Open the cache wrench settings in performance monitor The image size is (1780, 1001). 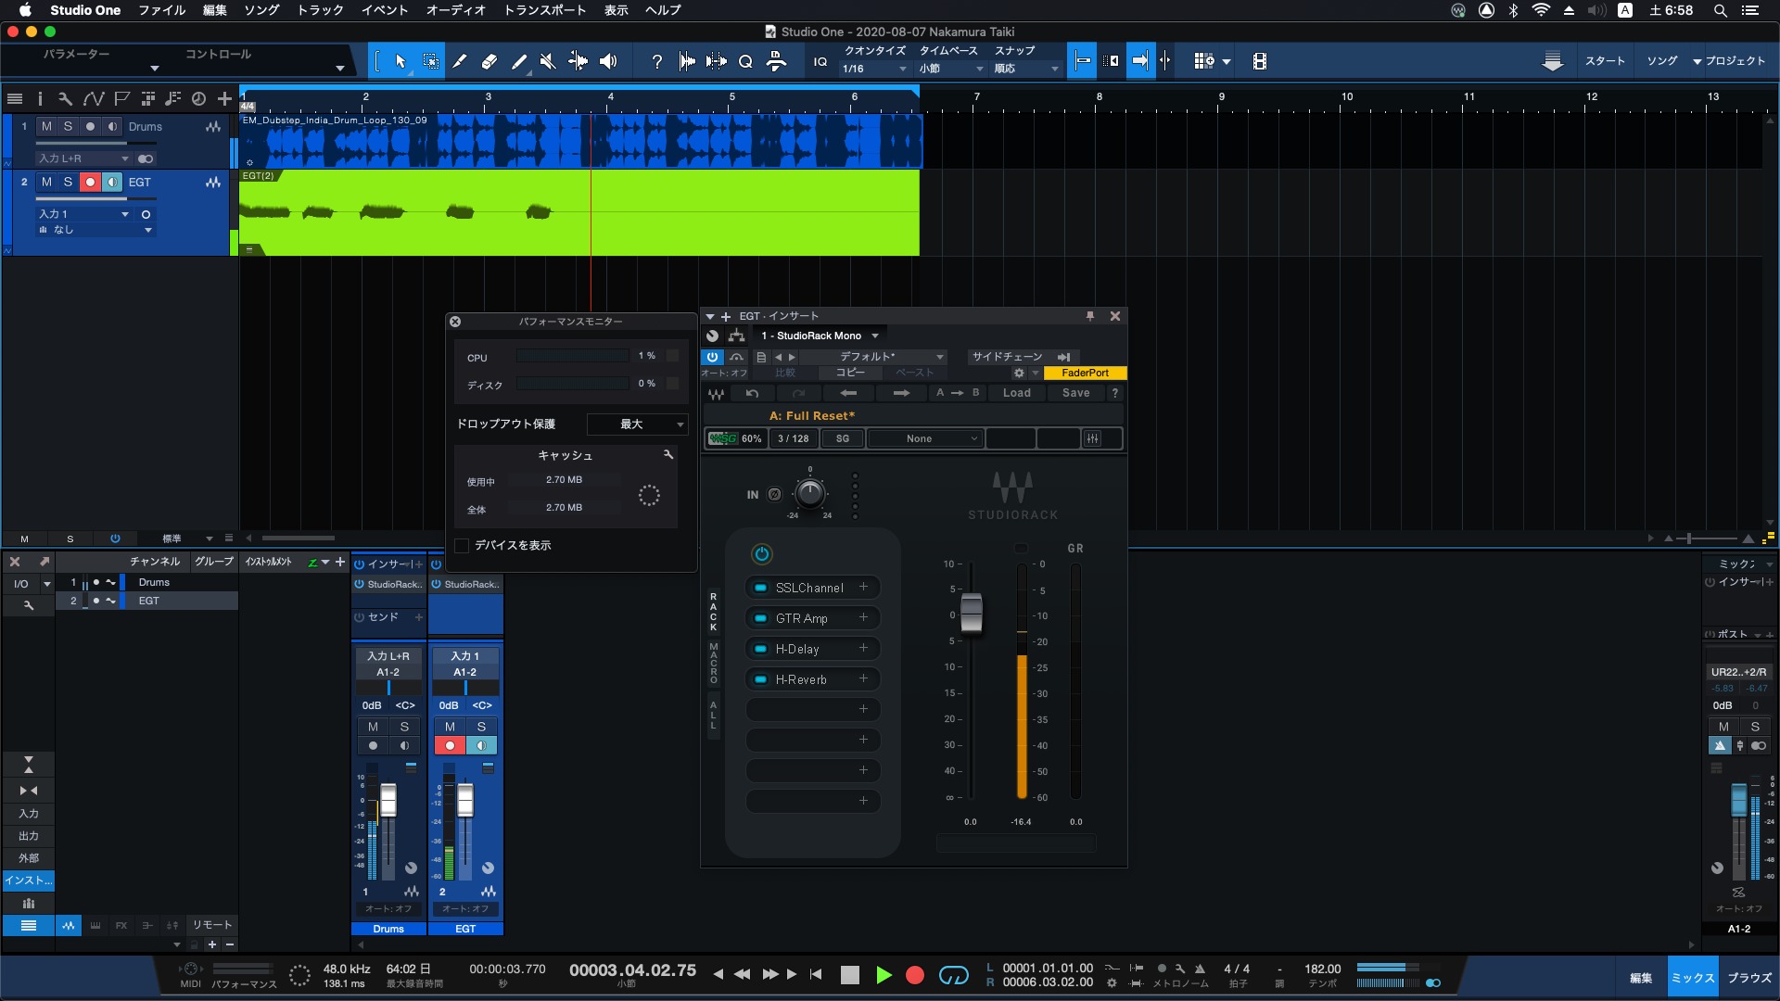coord(667,454)
